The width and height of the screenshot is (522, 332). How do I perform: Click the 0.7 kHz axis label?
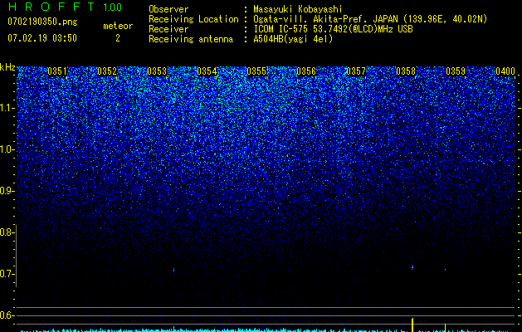point(7,274)
